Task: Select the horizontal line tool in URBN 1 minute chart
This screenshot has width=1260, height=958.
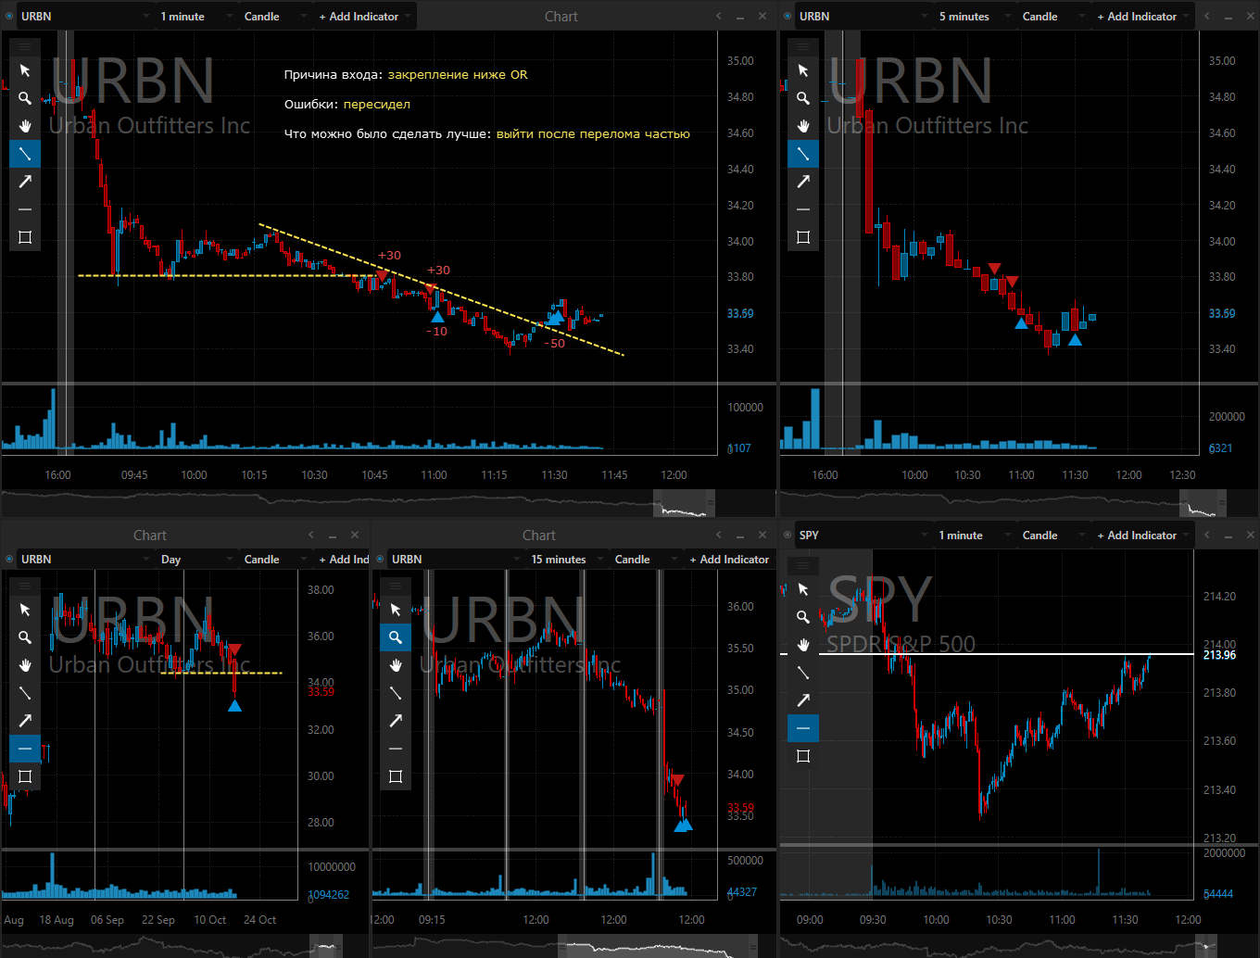Action: click(25, 209)
